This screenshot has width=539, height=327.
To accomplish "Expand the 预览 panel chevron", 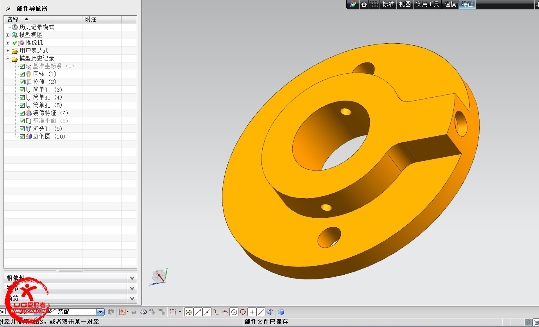I will tap(132, 299).
